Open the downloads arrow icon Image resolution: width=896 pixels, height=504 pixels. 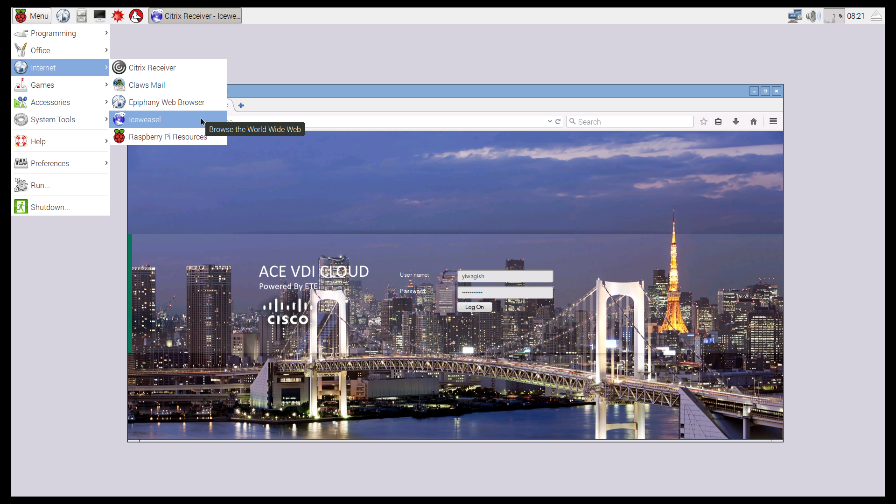coord(736,122)
